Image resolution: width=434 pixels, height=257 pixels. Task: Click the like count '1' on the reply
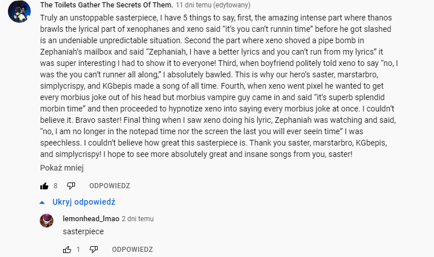(x=78, y=250)
